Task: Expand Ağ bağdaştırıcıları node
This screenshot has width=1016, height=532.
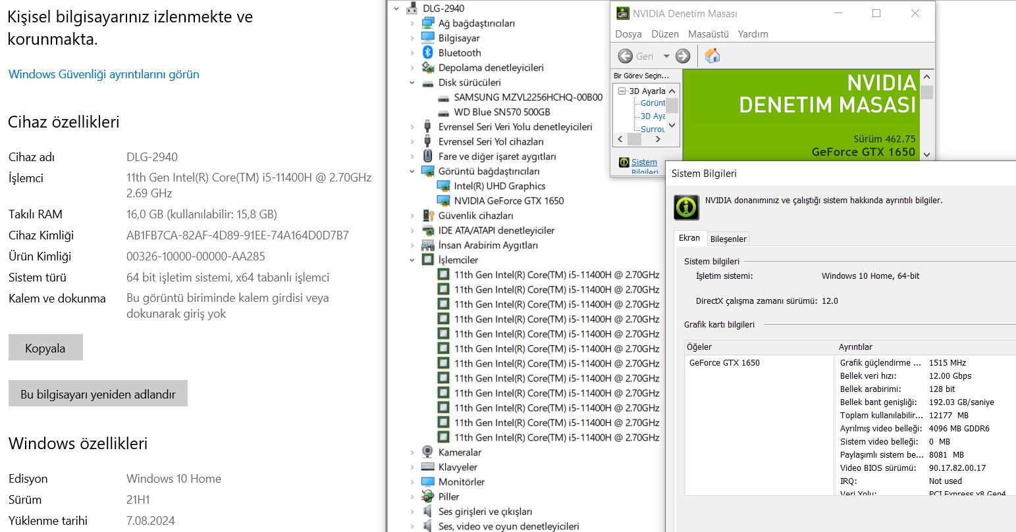Action: [x=412, y=23]
